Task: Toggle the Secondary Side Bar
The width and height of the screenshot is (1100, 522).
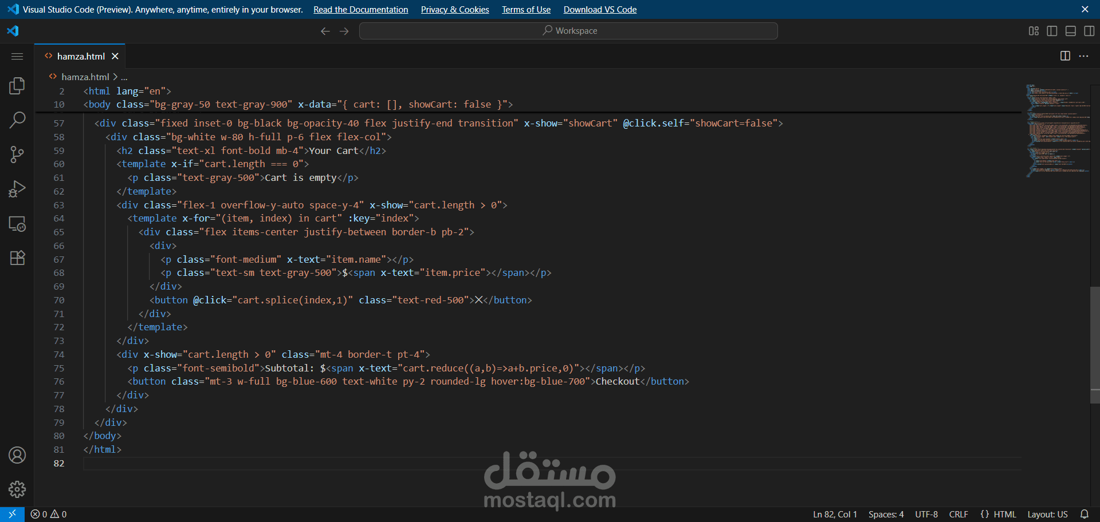Action: pos(1089,31)
